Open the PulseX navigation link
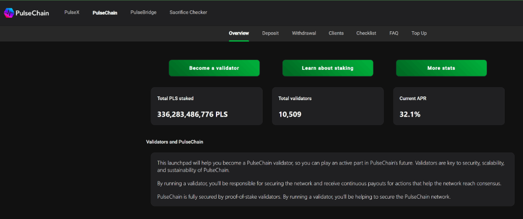The image size is (523, 219). point(72,13)
